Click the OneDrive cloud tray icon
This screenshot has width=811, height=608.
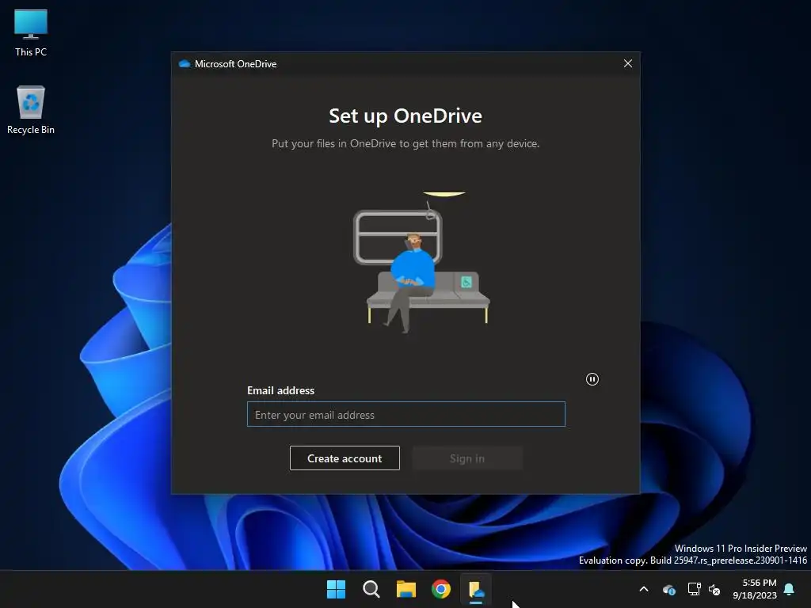pyautogui.click(x=668, y=589)
